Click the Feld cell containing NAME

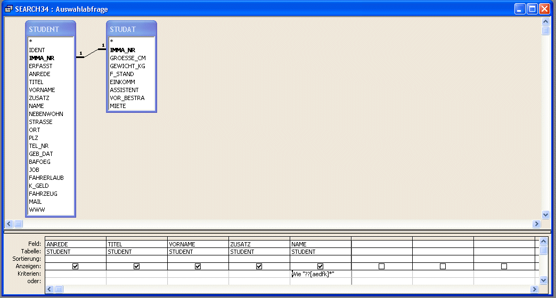click(321, 244)
